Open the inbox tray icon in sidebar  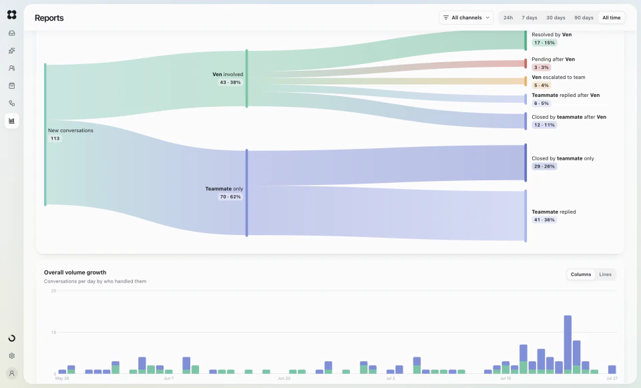[12, 33]
